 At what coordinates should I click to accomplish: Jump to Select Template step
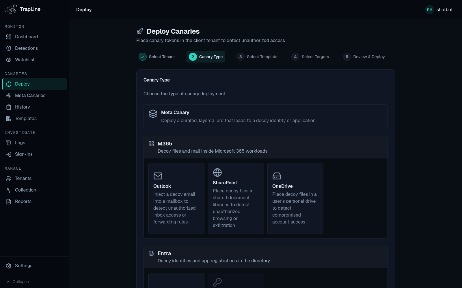[257, 57]
